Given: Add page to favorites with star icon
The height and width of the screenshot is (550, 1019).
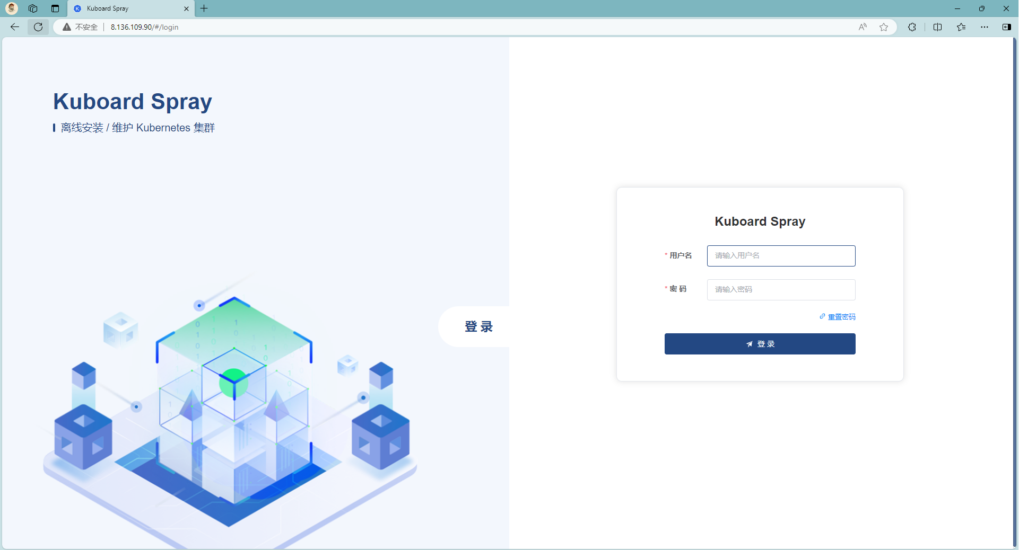Looking at the screenshot, I should (x=884, y=27).
